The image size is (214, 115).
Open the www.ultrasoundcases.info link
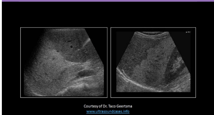point(108,112)
